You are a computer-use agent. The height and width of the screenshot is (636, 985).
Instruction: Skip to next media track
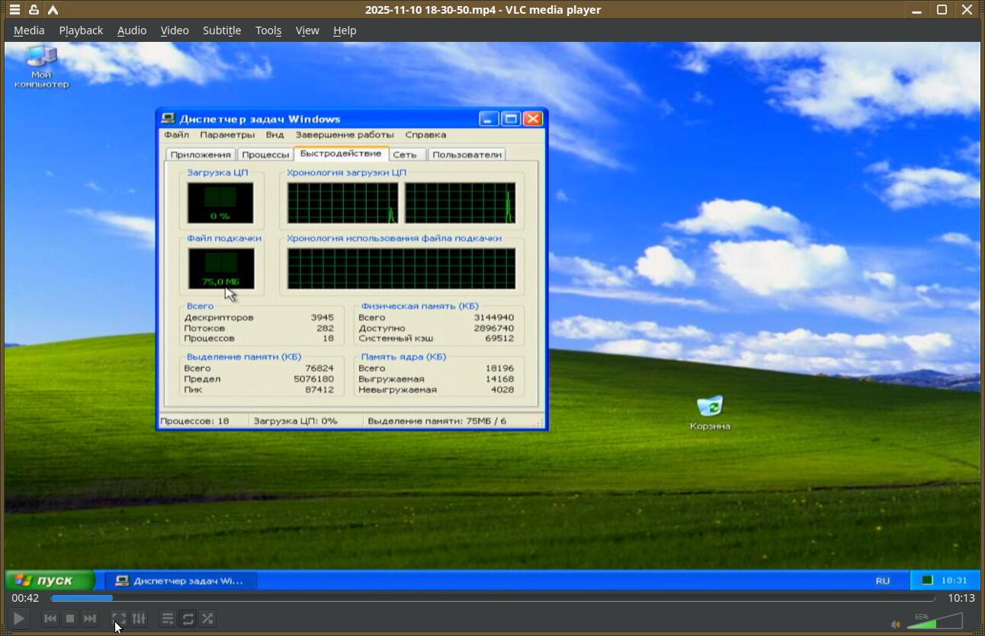pyautogui.click(x=90, y=618)
